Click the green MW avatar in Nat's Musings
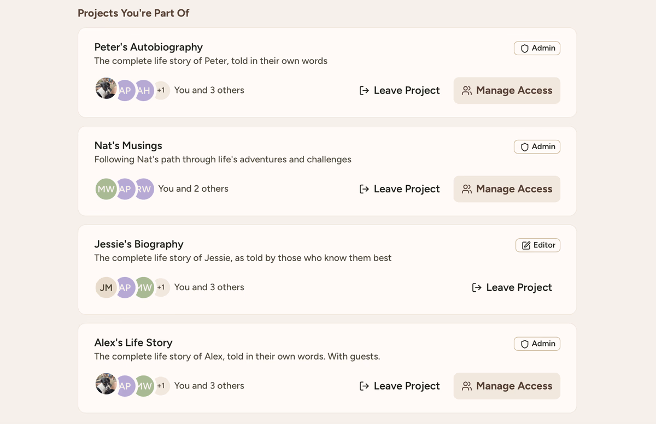This screenshot has width=656, height=424. pyautogui.click(x=104, y=189)
